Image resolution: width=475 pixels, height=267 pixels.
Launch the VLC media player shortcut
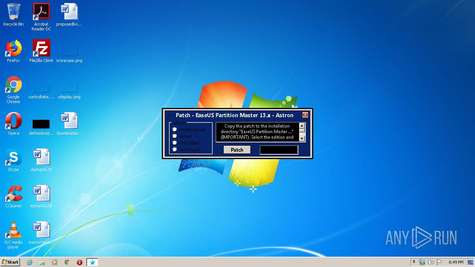tap(13, 235)
